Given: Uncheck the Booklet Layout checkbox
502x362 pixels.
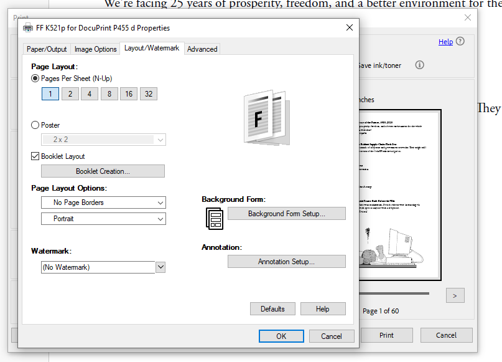Looking at the screenshot, I should [x=35, y=156].
